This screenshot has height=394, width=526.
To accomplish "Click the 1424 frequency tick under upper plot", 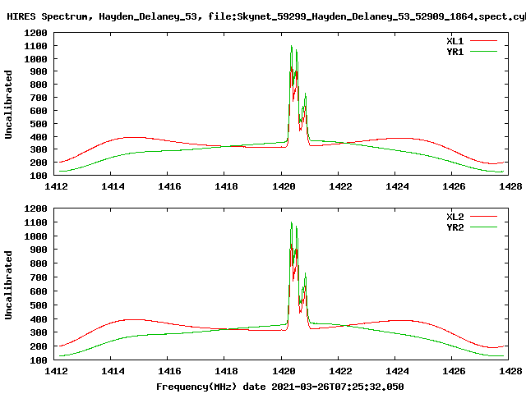I will click(x=397, y=186).
